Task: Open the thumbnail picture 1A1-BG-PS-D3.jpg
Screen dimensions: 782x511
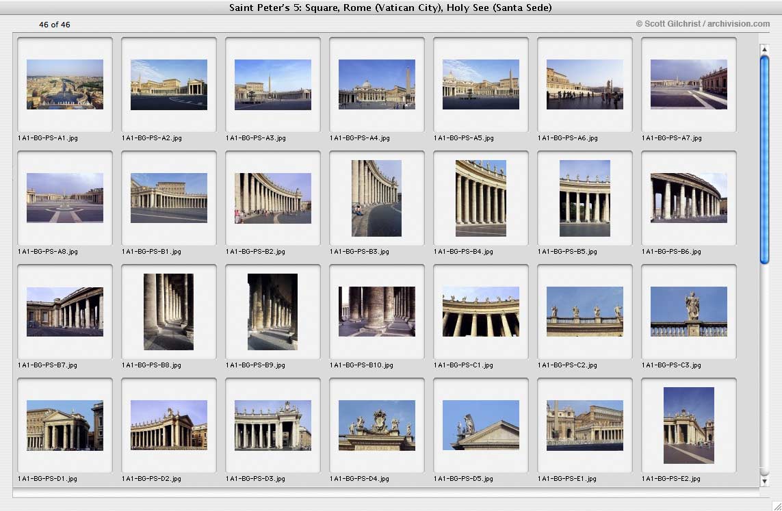Action: [x=273, y=425]
